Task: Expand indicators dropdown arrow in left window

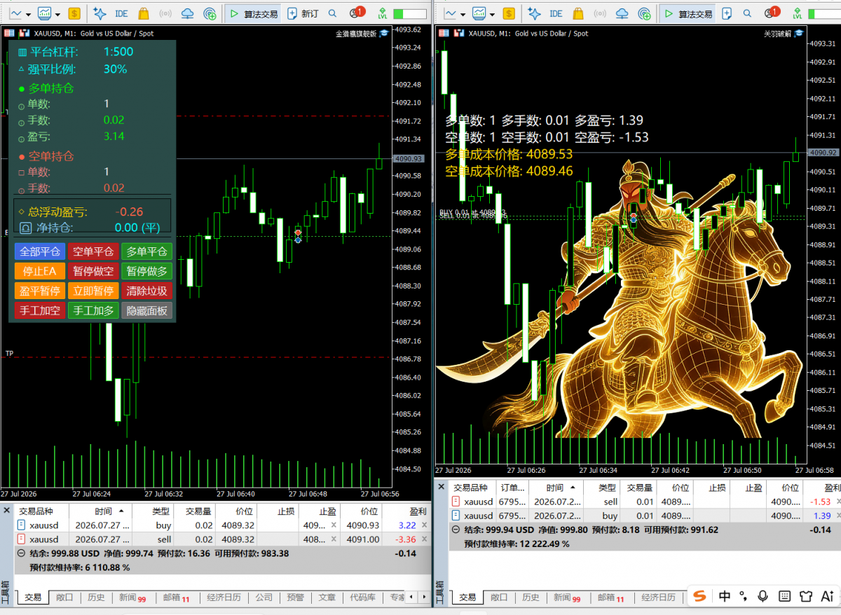Action: (x=57, y=14)
